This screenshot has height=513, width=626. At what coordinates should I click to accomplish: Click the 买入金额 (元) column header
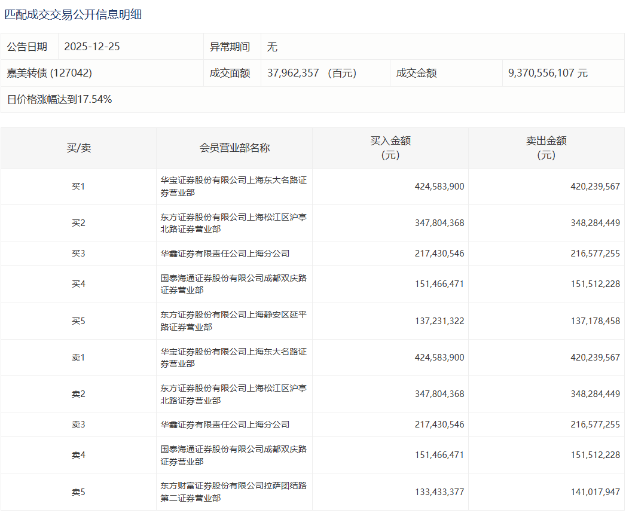click(390, 148)
